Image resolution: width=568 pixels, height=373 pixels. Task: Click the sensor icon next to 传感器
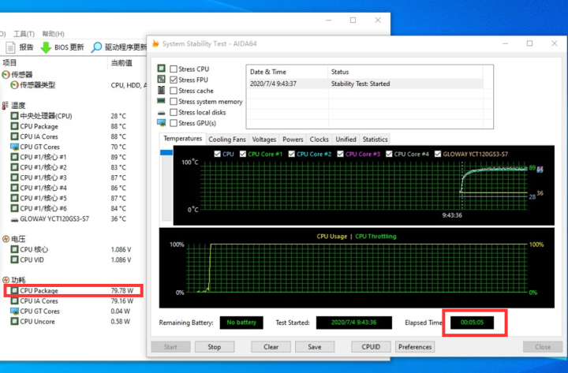click(x=6, y=75)
